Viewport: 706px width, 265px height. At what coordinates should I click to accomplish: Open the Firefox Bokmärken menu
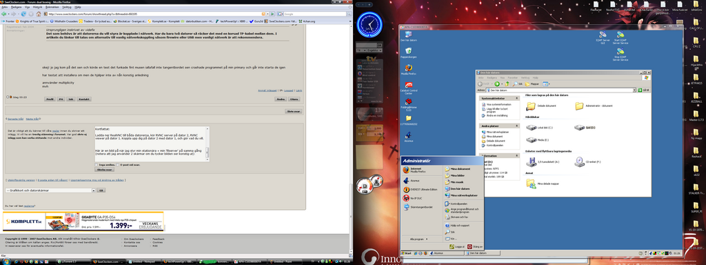click(52, 7)
